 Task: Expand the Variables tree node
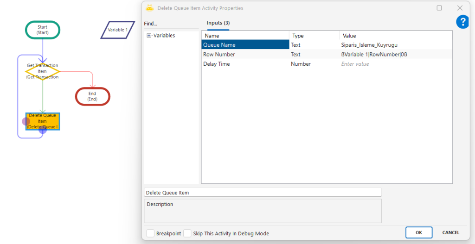[149, 36]
